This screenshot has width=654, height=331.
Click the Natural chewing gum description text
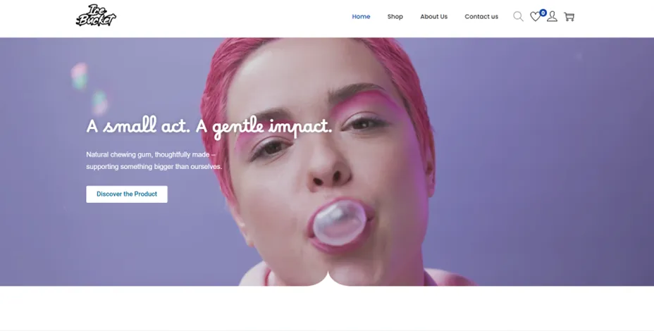click(x=154, y=161)
